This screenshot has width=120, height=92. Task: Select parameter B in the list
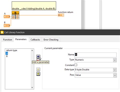pyautogui.click(x=7, y=56)
